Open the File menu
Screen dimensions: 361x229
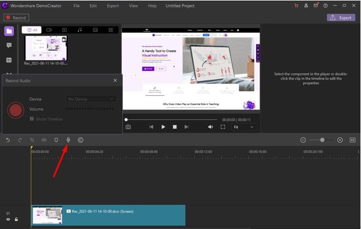77,6
